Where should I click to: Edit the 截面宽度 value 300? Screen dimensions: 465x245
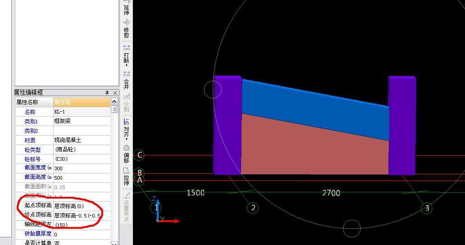82,168
